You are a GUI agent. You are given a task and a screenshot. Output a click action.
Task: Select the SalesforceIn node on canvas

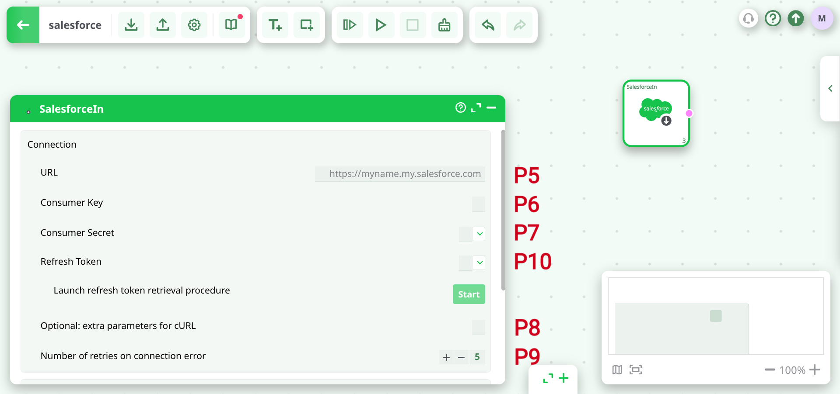click(x=656, y=113)
